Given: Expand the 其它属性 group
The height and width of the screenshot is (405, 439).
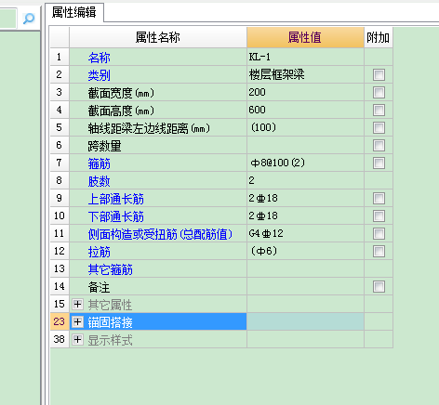Looking at the screenshot, I should pos(77,305).
